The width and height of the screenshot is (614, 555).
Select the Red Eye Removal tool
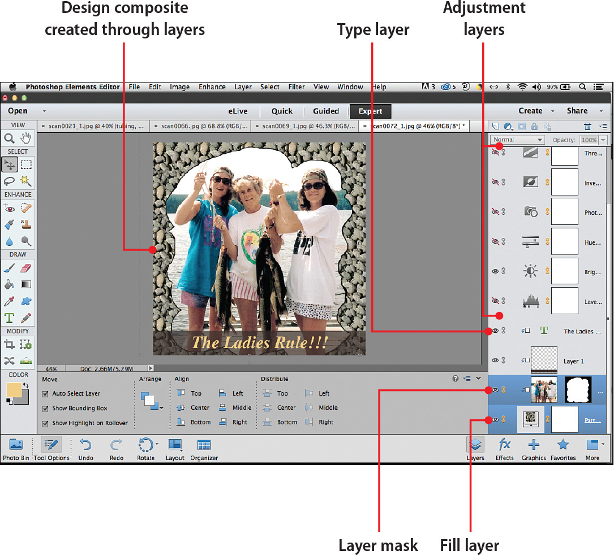[x=10, y=207]
